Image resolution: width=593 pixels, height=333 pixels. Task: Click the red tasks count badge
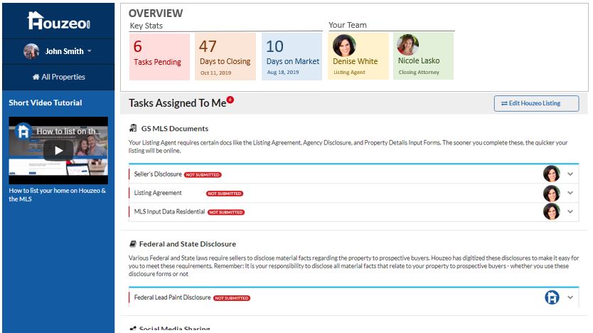(x=230, y=100)
